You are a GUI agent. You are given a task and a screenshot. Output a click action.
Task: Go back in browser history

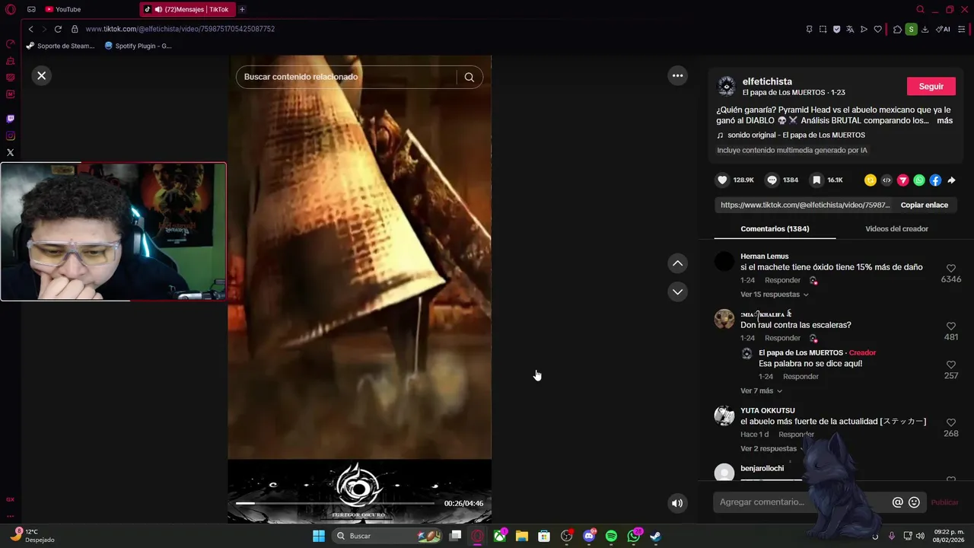point(30,29)
